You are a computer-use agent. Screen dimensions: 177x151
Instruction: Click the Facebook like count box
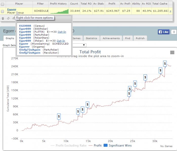pos(174,32)
